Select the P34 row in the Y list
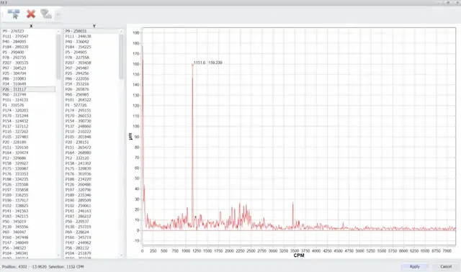This screenshot has width=461, height=272. click(x=91, y=83)
